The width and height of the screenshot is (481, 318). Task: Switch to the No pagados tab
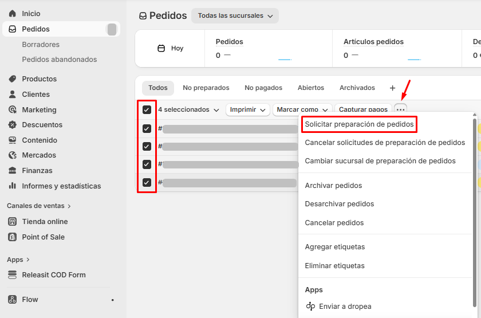263,88
